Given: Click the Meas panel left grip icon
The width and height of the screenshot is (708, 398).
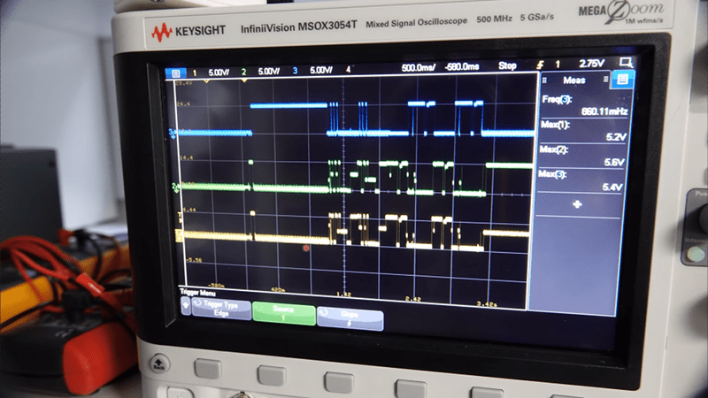Looking at the screenshot, I should [545, 81].
